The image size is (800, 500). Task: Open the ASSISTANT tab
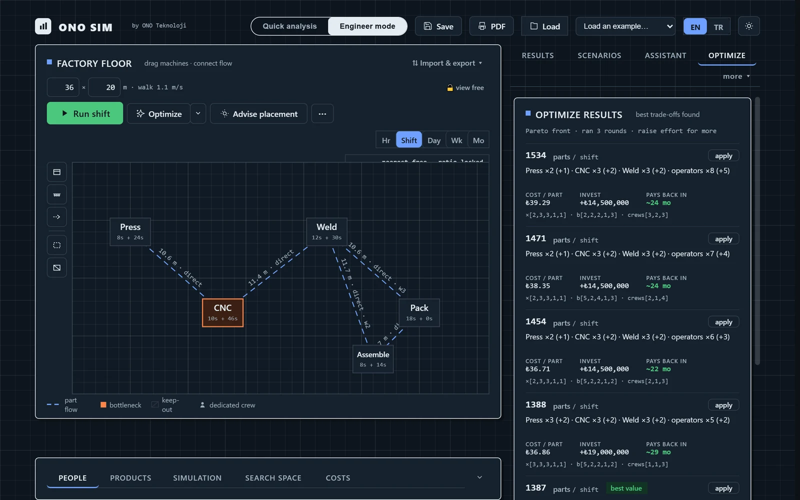(x=665, y=55)
